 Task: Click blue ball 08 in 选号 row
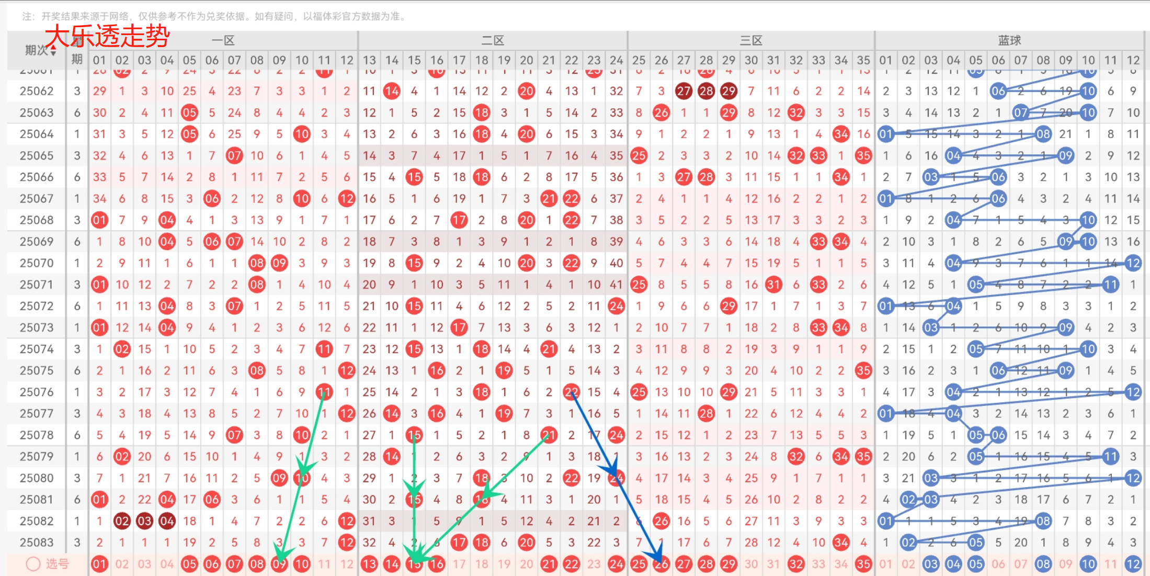click(1043, 564)
